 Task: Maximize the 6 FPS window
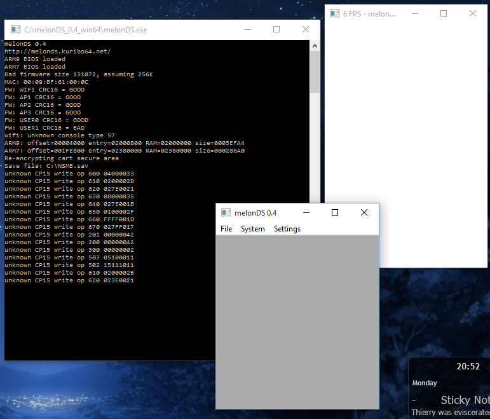(x=444, y=13)
